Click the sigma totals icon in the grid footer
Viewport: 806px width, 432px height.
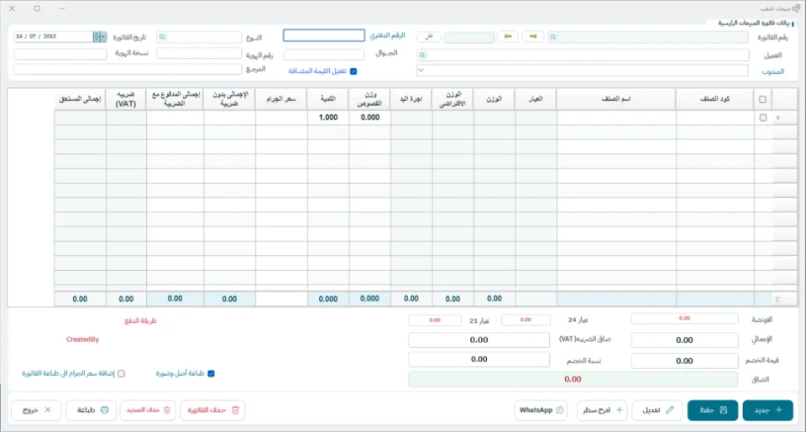point(777,299)
